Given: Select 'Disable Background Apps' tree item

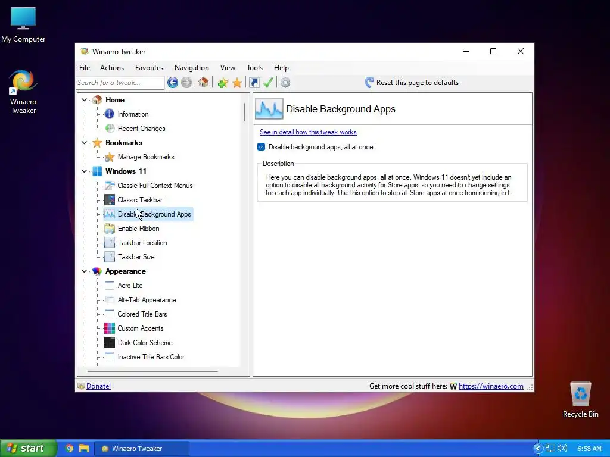Looking at the screenshot, I should point(154,214).
